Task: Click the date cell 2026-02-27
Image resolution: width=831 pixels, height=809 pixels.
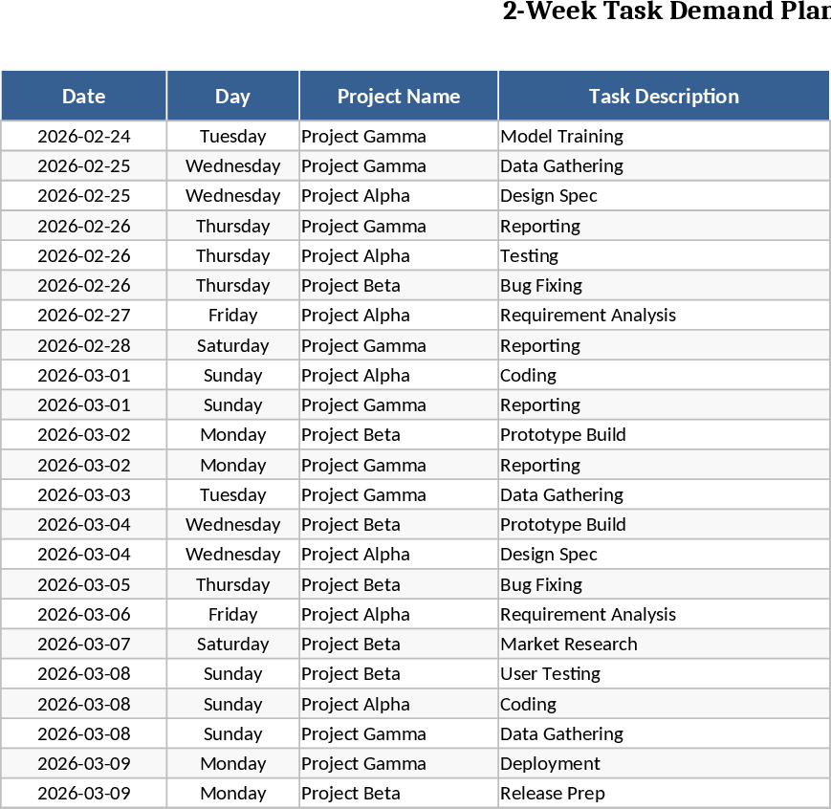Action: click(x=84, y=315)
